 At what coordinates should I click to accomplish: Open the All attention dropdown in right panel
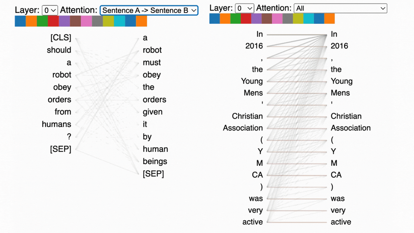point(340,9)
